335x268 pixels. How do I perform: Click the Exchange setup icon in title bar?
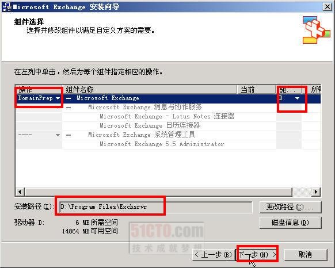click(x=6, y=6)
